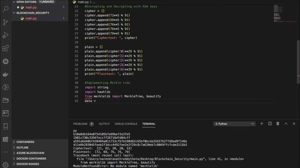Screen dimensions: 300x168
Task: Switch to the OUTPUT tab
Action: click(x=104, y=124)
